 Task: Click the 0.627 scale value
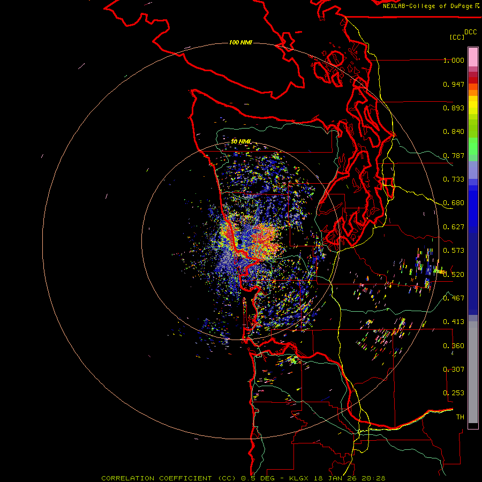[454, 227]
